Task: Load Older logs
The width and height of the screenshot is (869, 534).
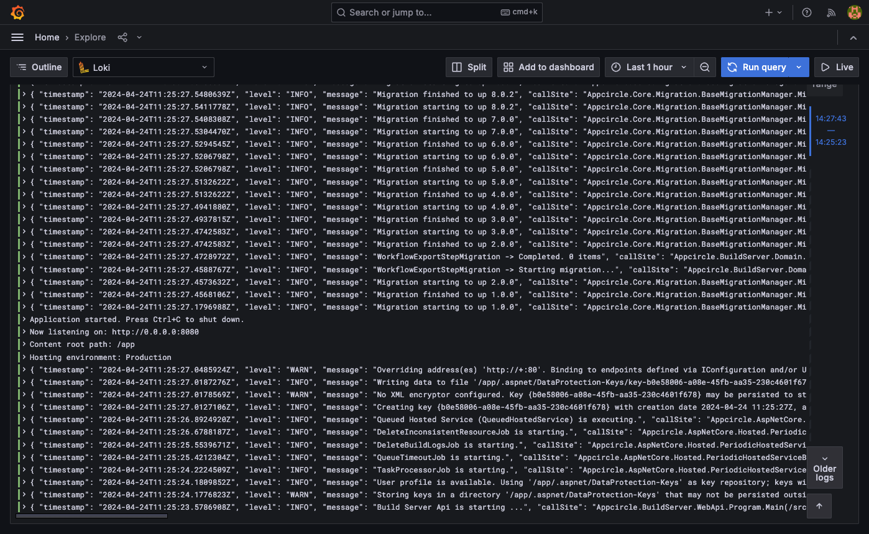Action: (825, 467)
